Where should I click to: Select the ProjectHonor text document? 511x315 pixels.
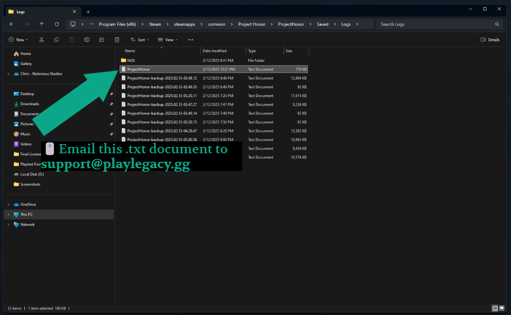(x=214, y=69)
